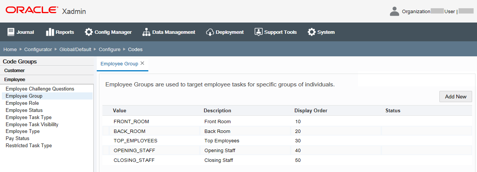The image size is (477, 172).
Task: Sort by Display Order column header
Action: [311, 110]
